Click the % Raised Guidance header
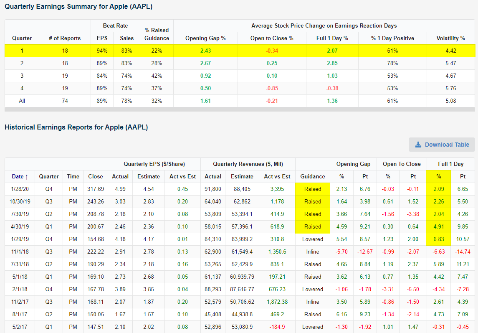Viewport: 478px width, 333px height. pyautogui.click(x=157, y=34)
